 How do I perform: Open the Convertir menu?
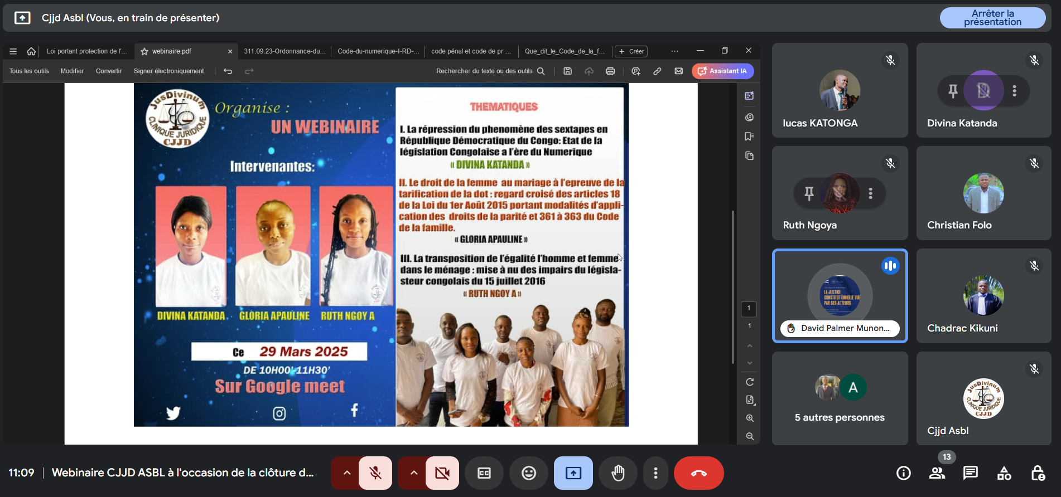tap(109, 71)
